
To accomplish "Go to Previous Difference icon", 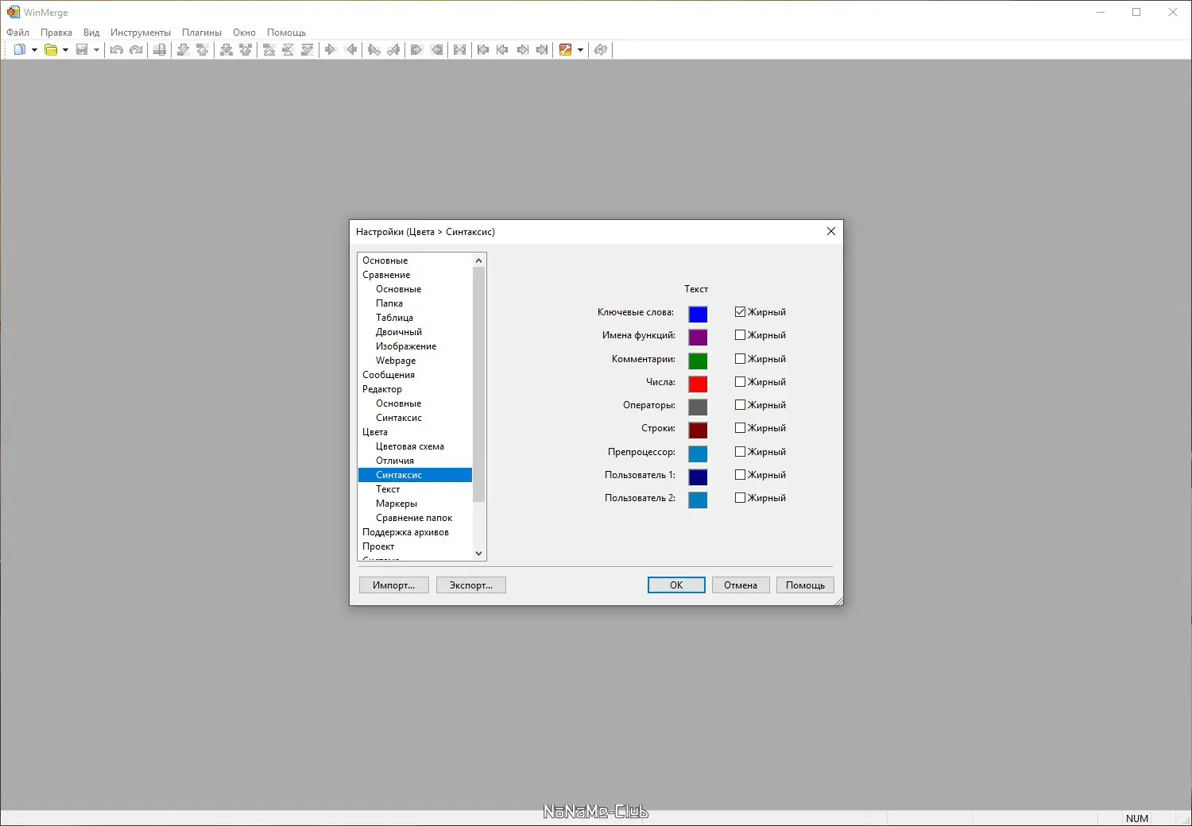I will [203, 50].
